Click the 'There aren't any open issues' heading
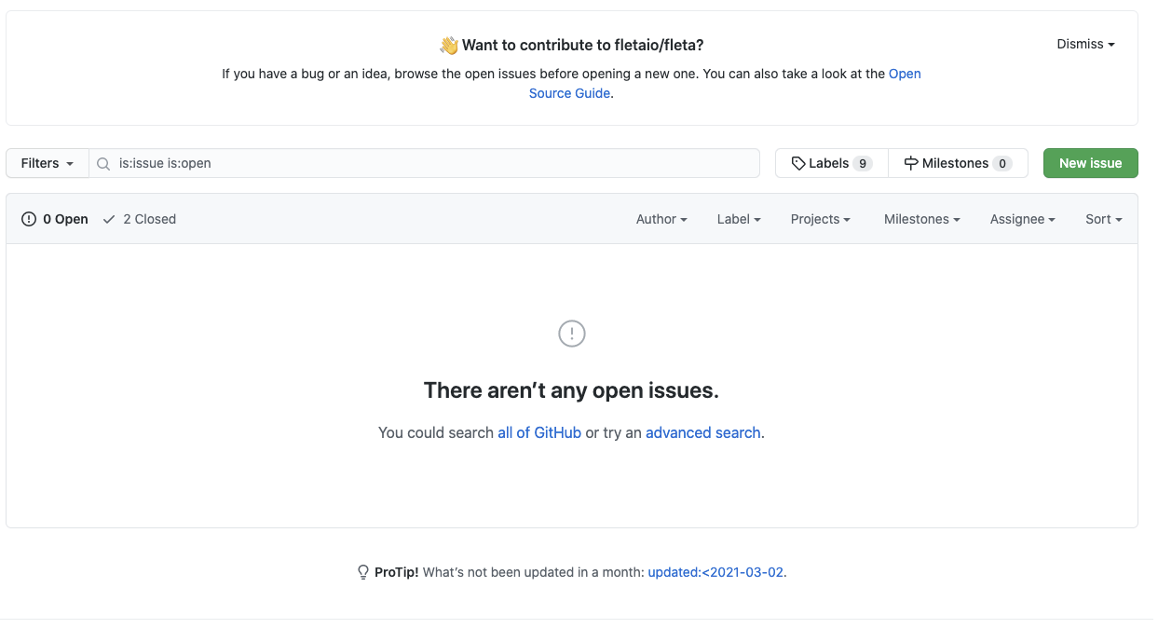The height and width of the screenshot is (642, 1158). (572, 389)
